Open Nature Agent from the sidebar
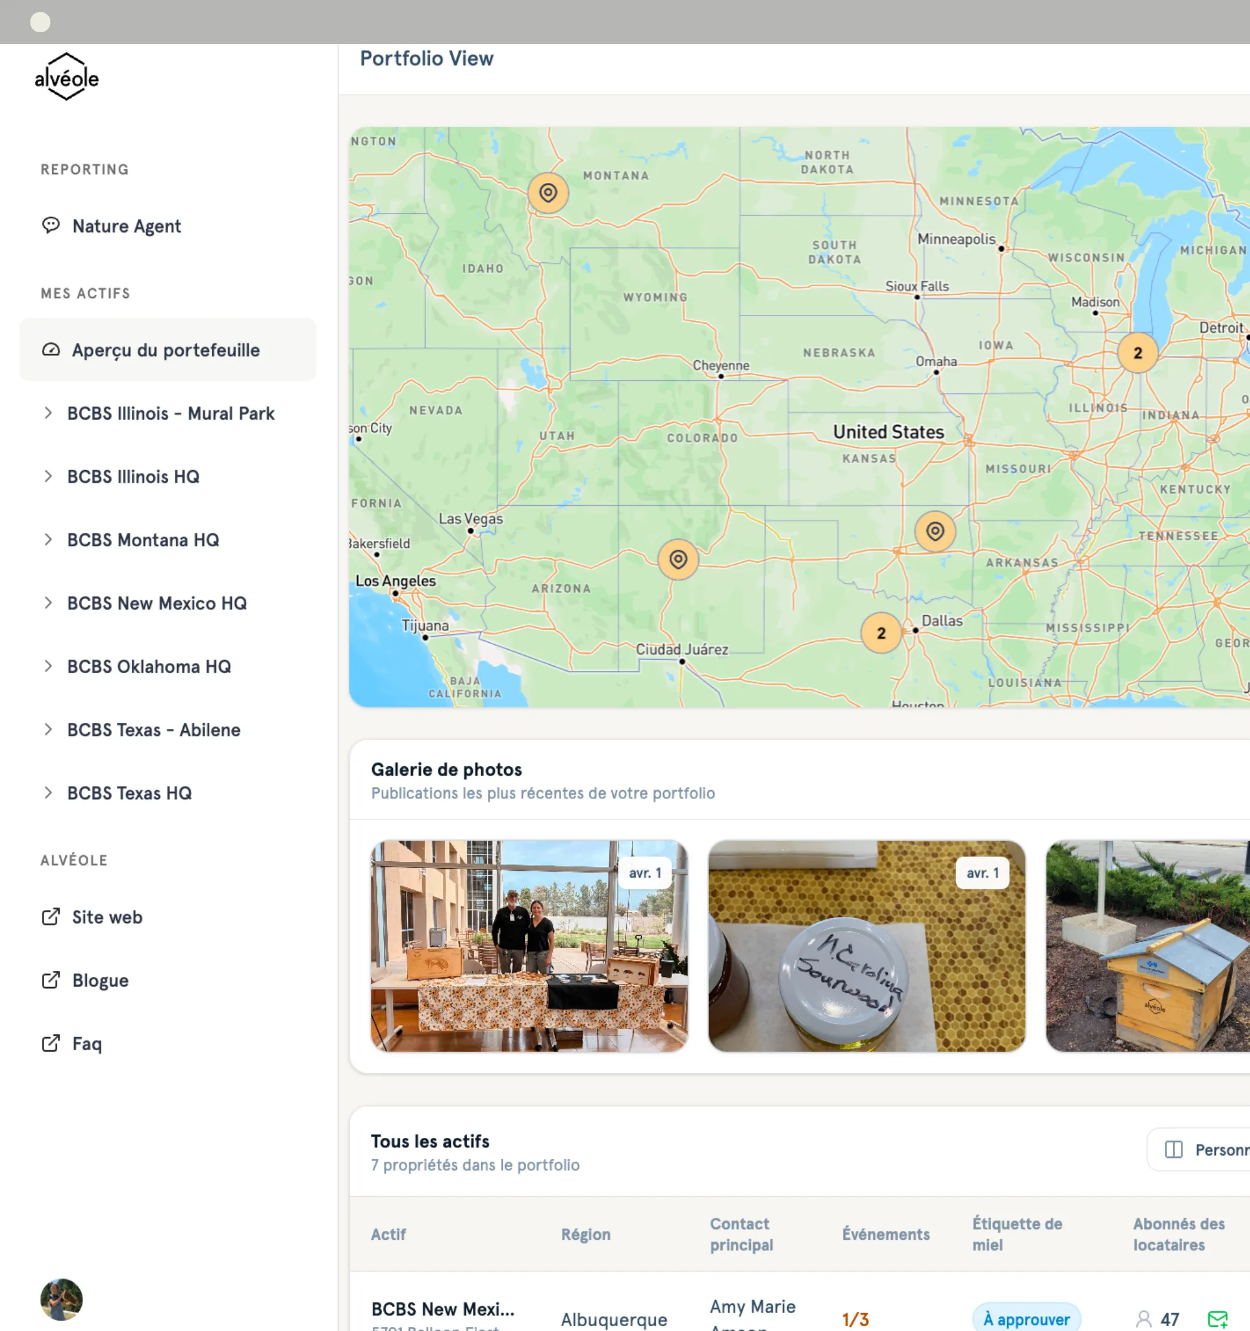The height and width of the screenshot is (1331, 1250). (x=126, y=226)
